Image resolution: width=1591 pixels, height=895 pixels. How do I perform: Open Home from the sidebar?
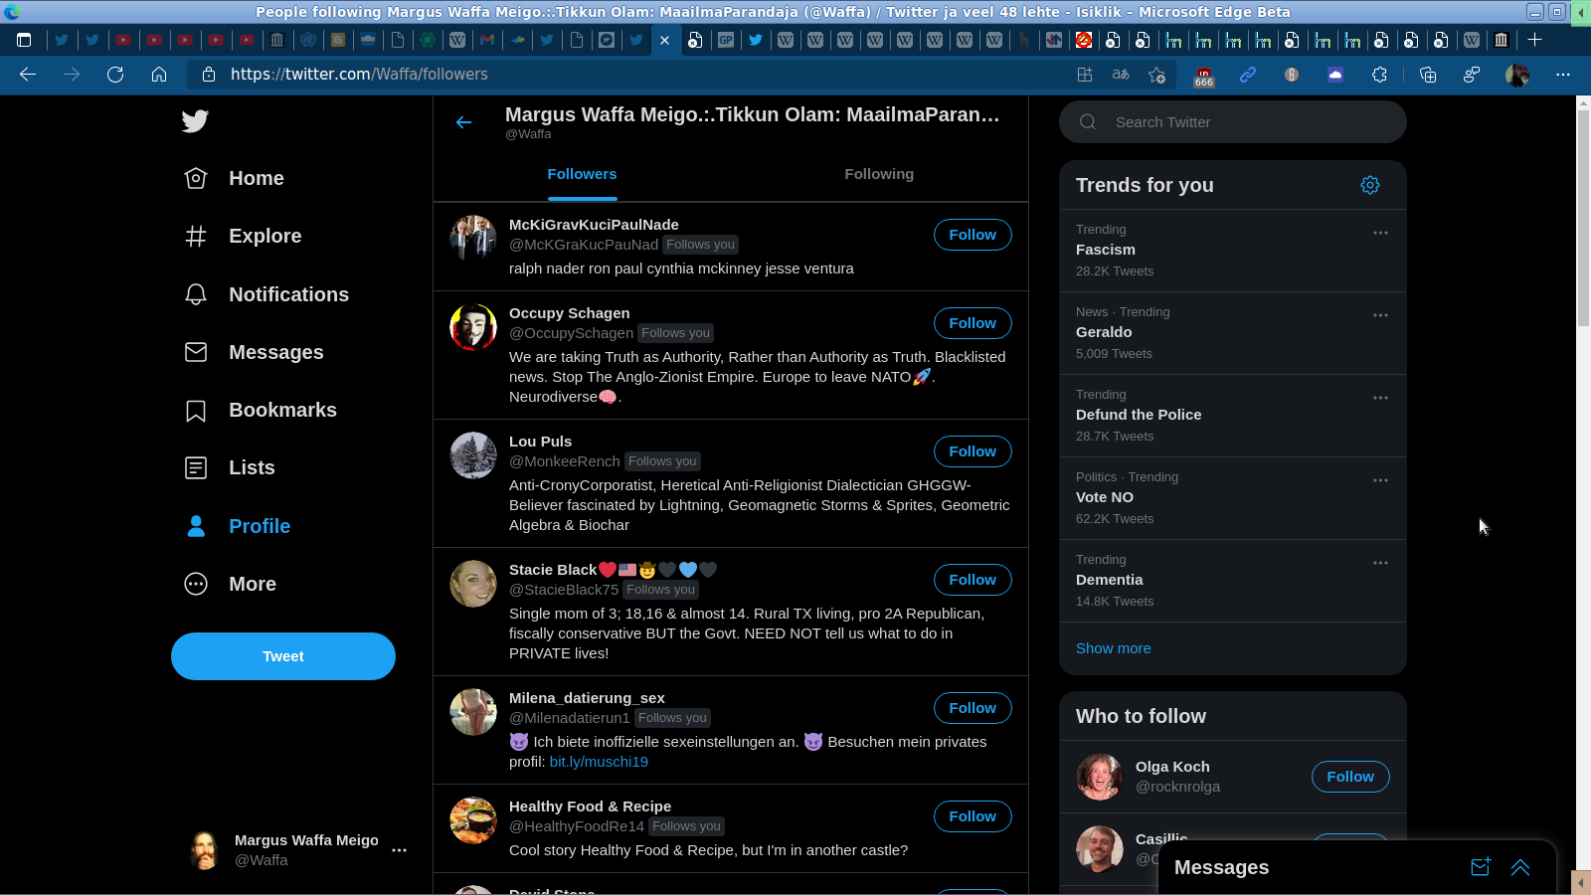click(x=235, y=179)
